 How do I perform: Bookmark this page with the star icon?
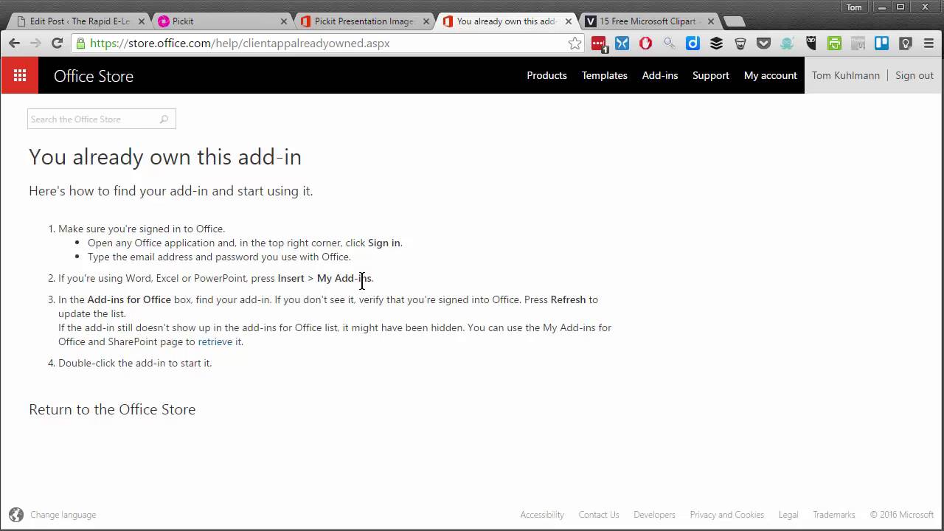575,44
